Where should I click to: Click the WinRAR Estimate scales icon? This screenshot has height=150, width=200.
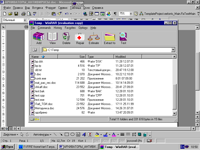pos(94,36)
